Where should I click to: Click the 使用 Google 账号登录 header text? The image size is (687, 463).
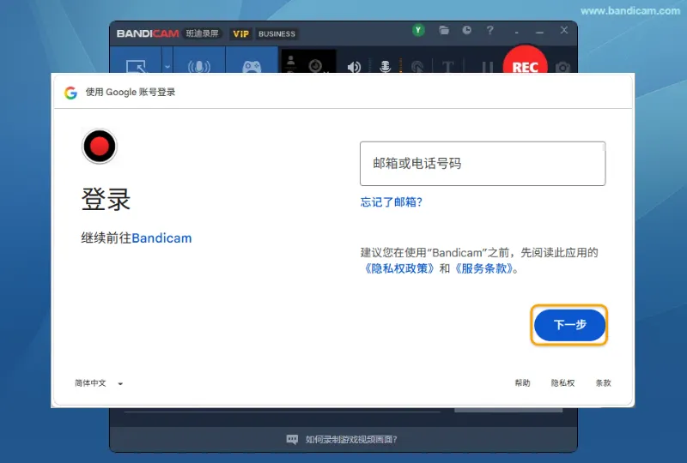tap(131, 93)
